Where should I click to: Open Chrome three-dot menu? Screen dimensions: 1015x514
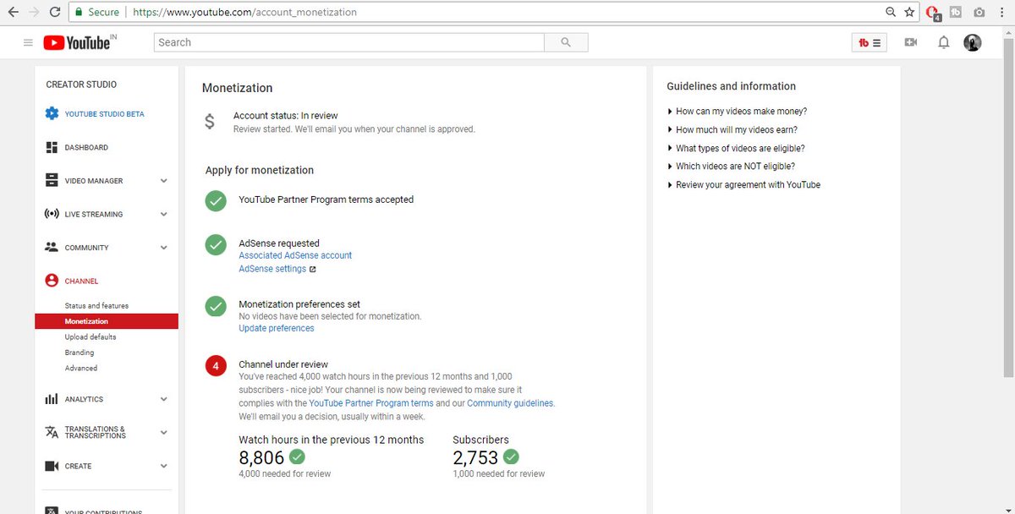pyautogui.click(x=1001, y=12)
